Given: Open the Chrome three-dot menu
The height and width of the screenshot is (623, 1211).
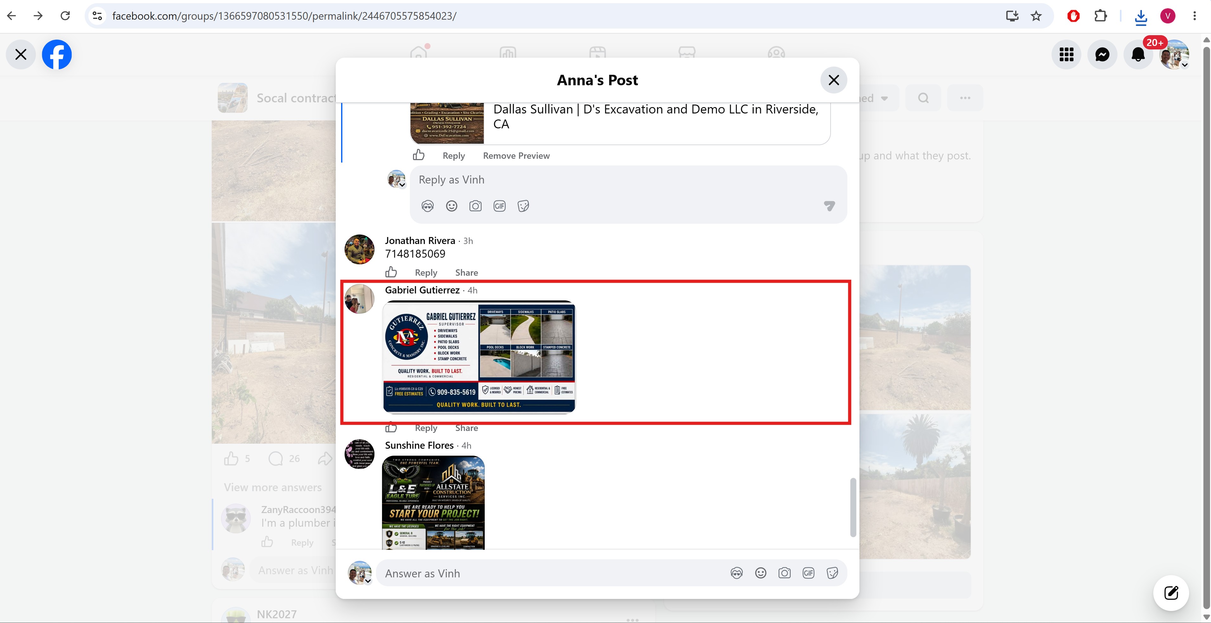Looking at the screenshot, I should [1195, 16].
